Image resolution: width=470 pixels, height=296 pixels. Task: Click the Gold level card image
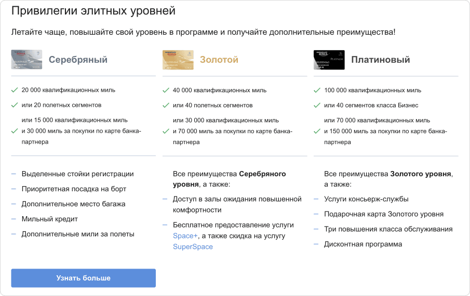(178, 60)
